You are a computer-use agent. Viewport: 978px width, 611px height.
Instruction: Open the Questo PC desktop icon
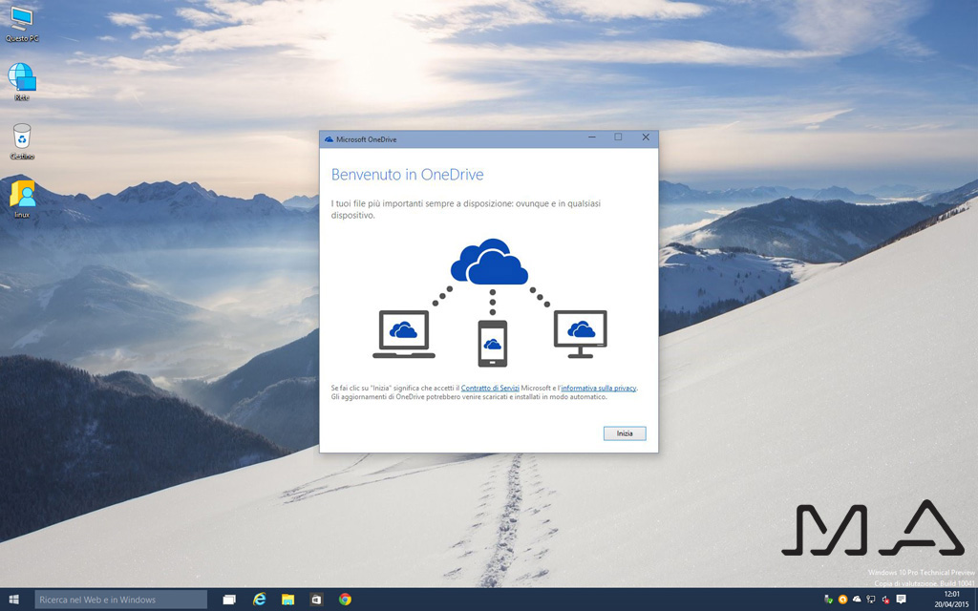(x=22, y=24)
